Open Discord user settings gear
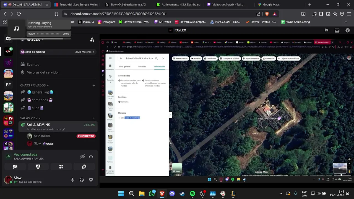The image size is (354, 199). pyautogui.click(x=91, y=180)
